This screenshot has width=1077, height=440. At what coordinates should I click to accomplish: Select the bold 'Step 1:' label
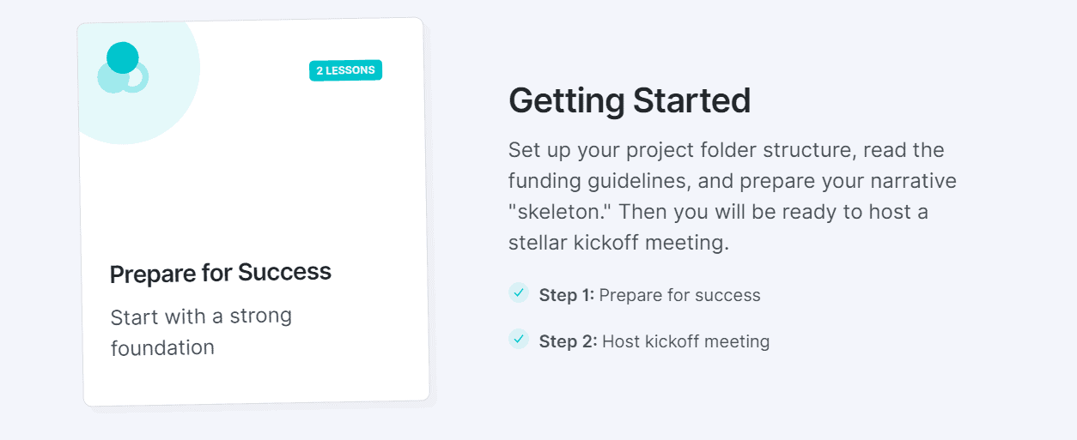click(567, 295)
